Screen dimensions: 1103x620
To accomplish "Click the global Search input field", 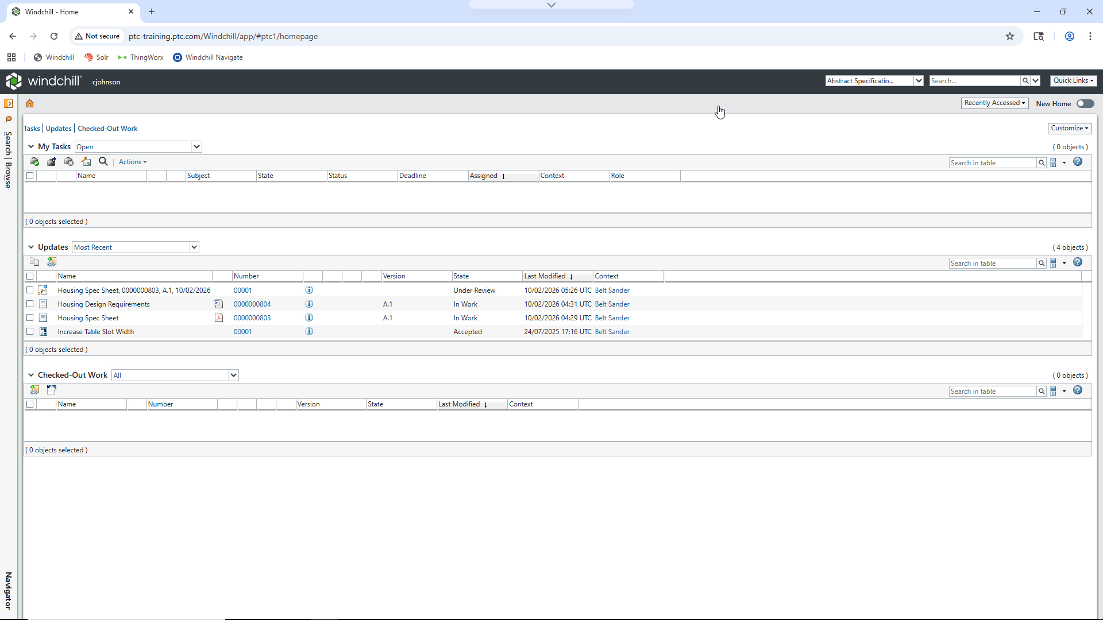I will [x=975, y=81].
